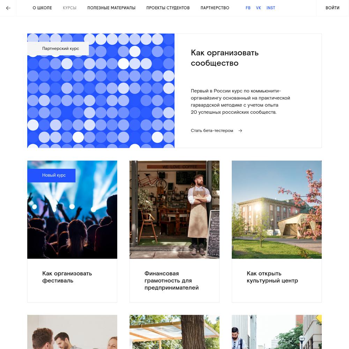This screenshot has width=349, height=349.
Task: Go to ПРОЕКТЫ СТУДЕНТОВ page
Action: tap(168, 8)
